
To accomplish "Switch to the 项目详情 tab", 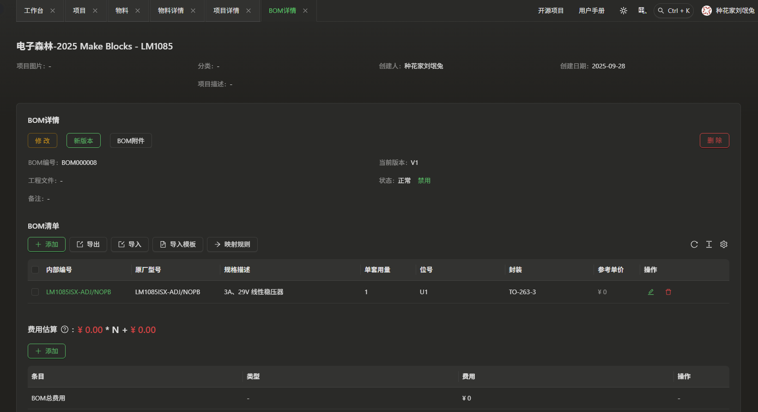I will [226, 11].
